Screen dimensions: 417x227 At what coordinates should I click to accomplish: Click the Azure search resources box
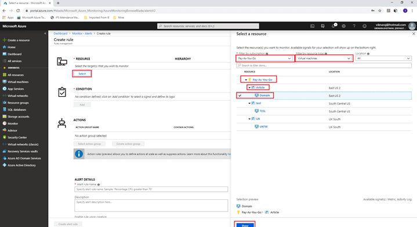[x=208, y=26]
